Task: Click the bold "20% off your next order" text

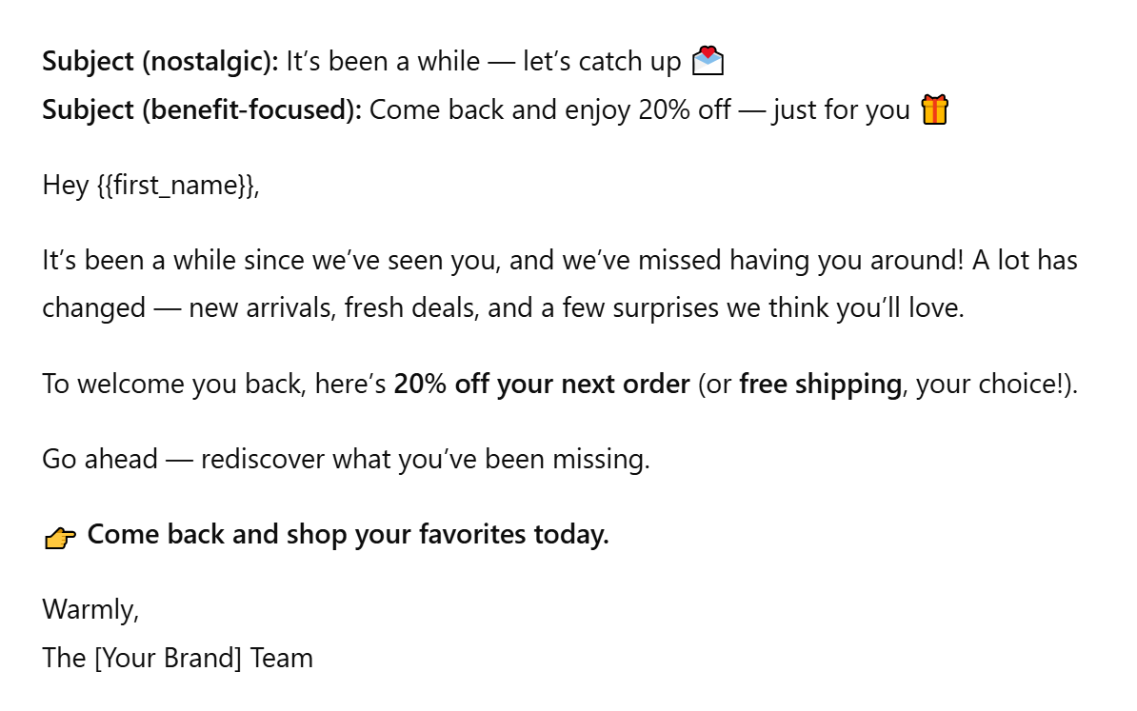Action: [541, 385]
